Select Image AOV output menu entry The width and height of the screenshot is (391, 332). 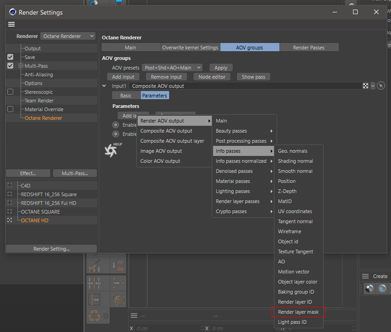(174, 151)
